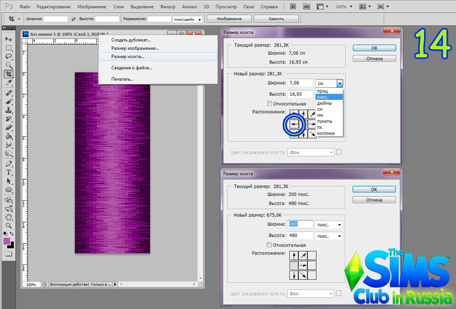Click the purple foreground color swatch
The width and height of the screenshot is (456, 309).
coord(7,241)
